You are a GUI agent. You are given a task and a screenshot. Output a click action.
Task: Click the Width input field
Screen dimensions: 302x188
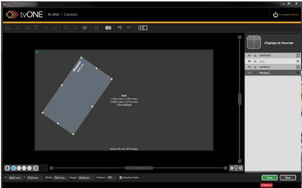(x=60, y=178)
